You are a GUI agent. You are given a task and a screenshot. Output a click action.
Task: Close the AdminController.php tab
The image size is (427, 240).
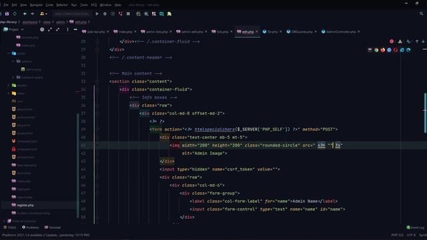pos(359,32)
